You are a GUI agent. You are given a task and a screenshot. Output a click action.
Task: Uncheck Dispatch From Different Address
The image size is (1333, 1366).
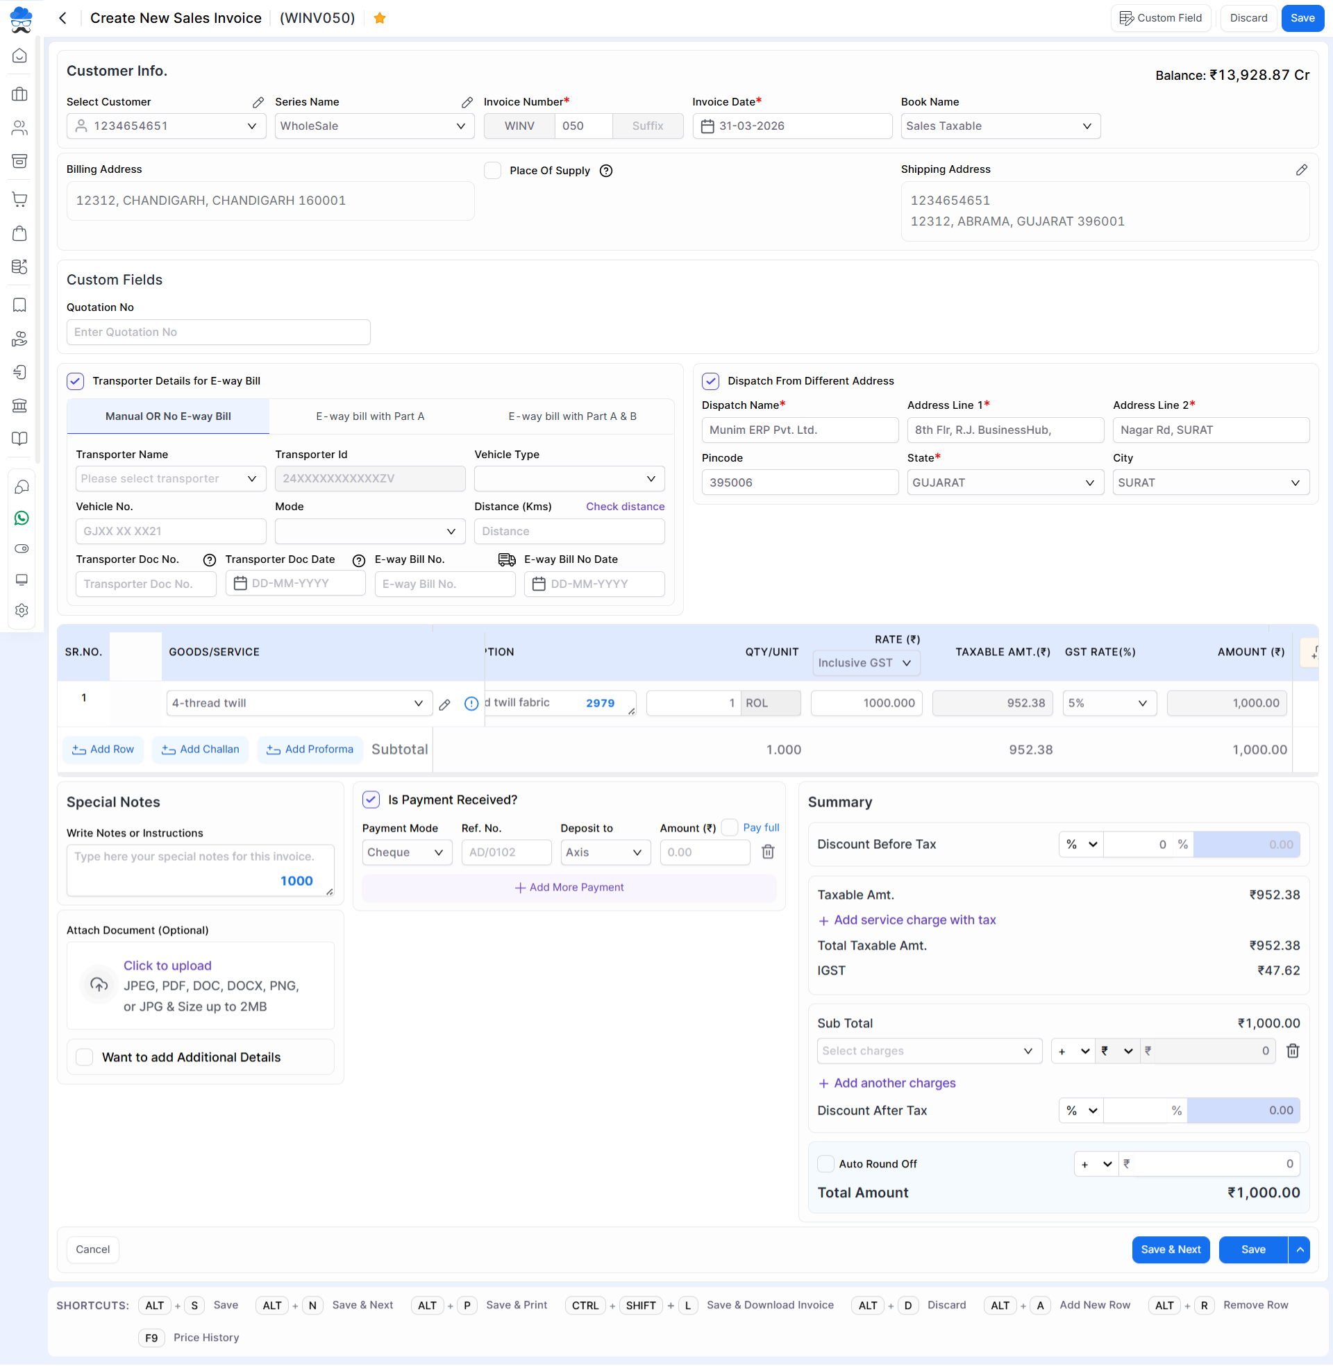pyautogui.click(x=711, y=380)
